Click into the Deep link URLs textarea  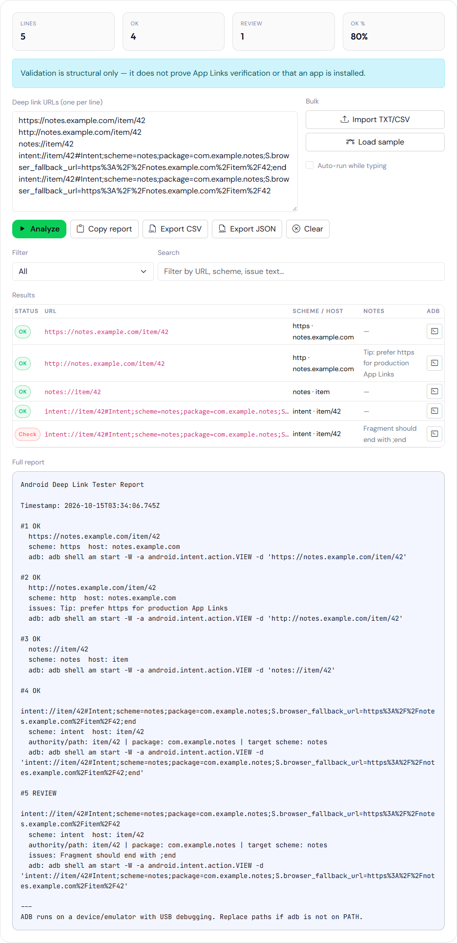155,162
